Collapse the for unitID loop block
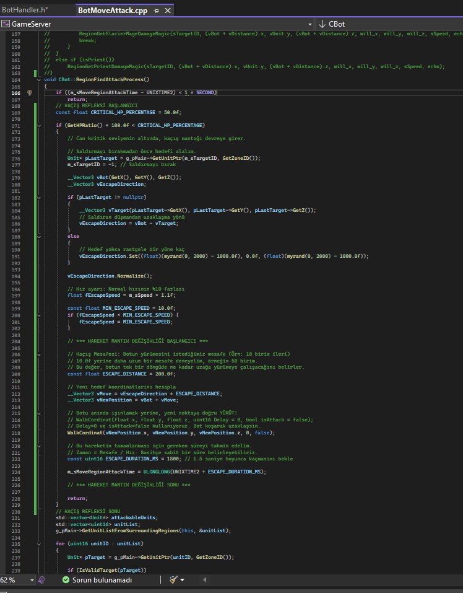463x593 pixels. [x=39, y=544]
